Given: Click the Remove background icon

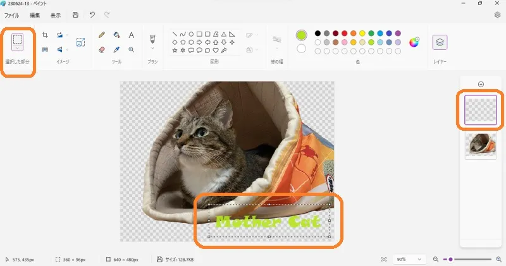Looking at the screenshot, I should point(80,42).
